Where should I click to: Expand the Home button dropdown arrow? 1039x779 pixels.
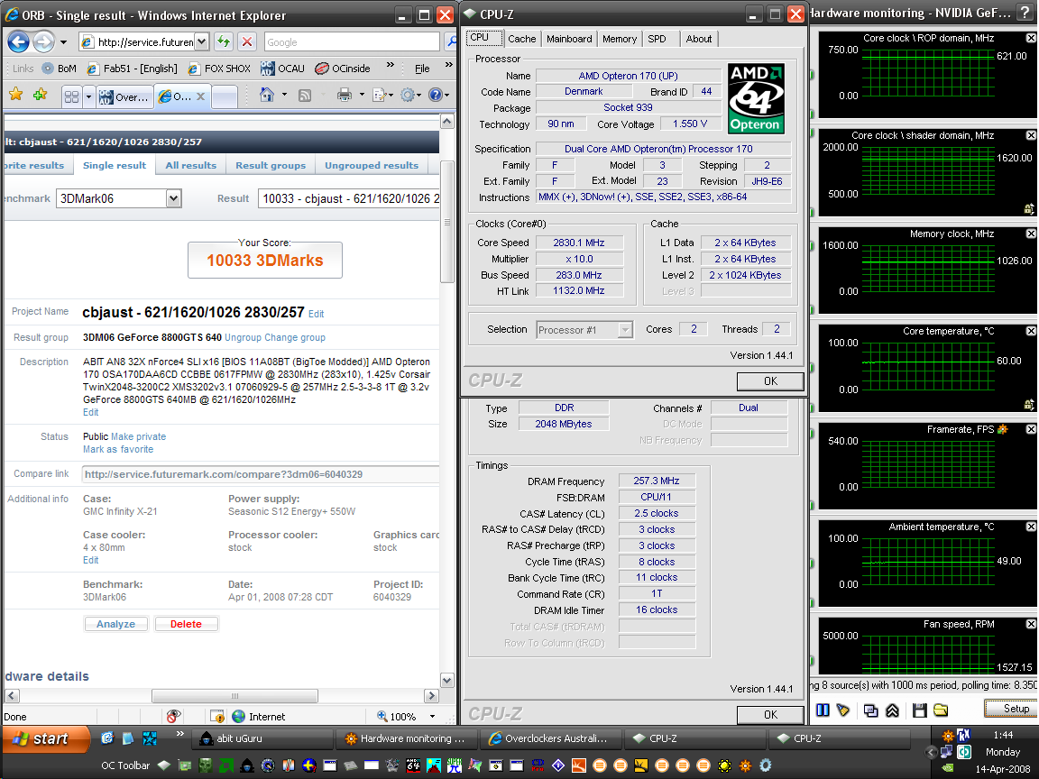[284, 95]
